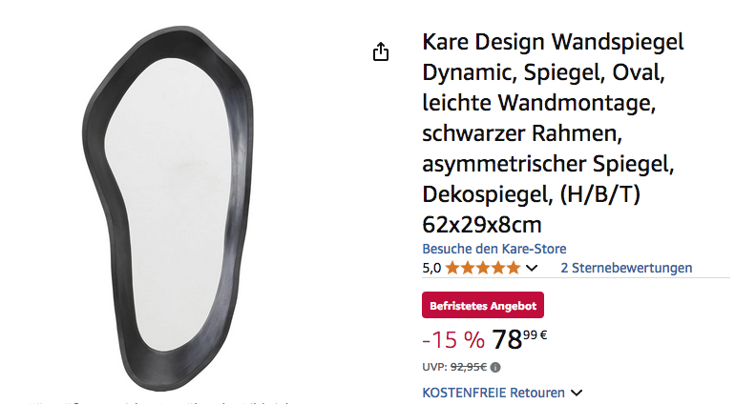Click the red Befristetes Angebot badge

click(x=483, y=305)
